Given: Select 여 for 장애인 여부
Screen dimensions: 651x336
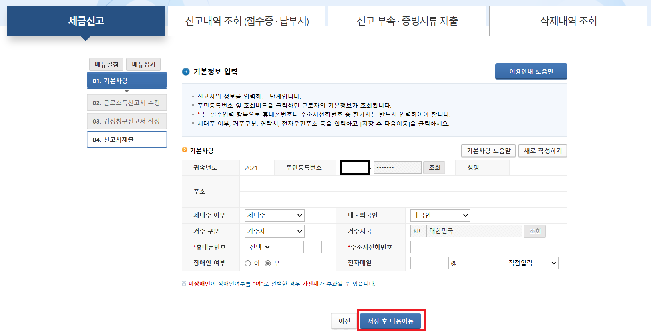Looking at the screenshot, I should pos(248,263).
